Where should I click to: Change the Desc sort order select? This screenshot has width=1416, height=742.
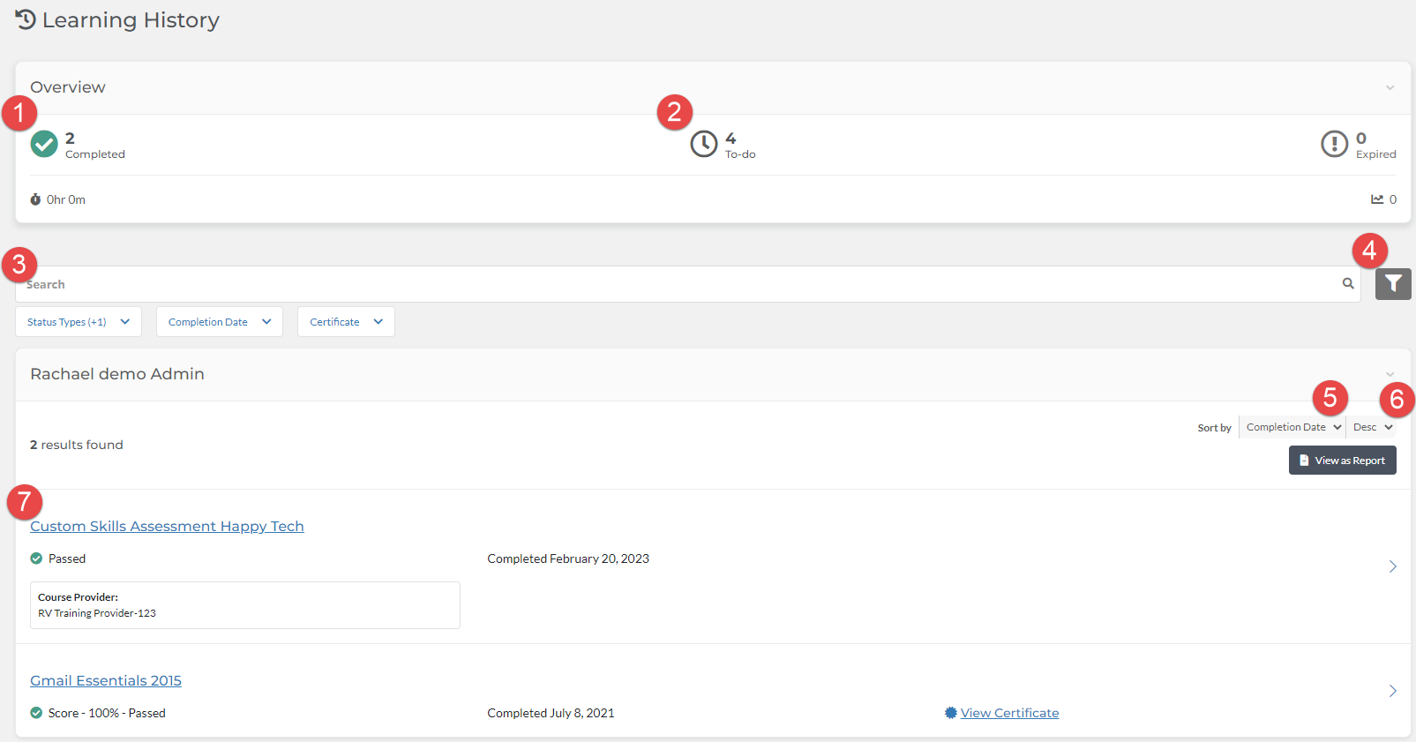click(x=1372, y=427)
